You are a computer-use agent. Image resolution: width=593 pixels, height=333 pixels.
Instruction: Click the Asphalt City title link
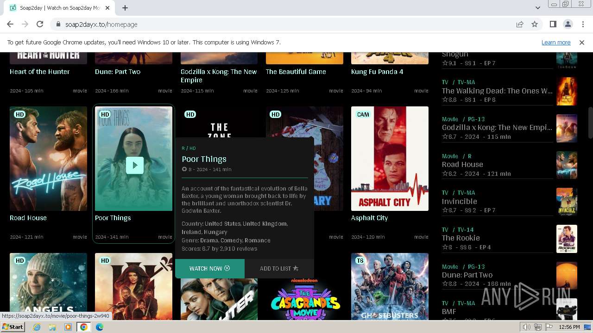[370, 218]
